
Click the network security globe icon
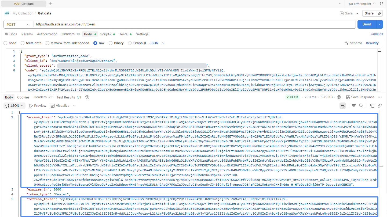339,97
